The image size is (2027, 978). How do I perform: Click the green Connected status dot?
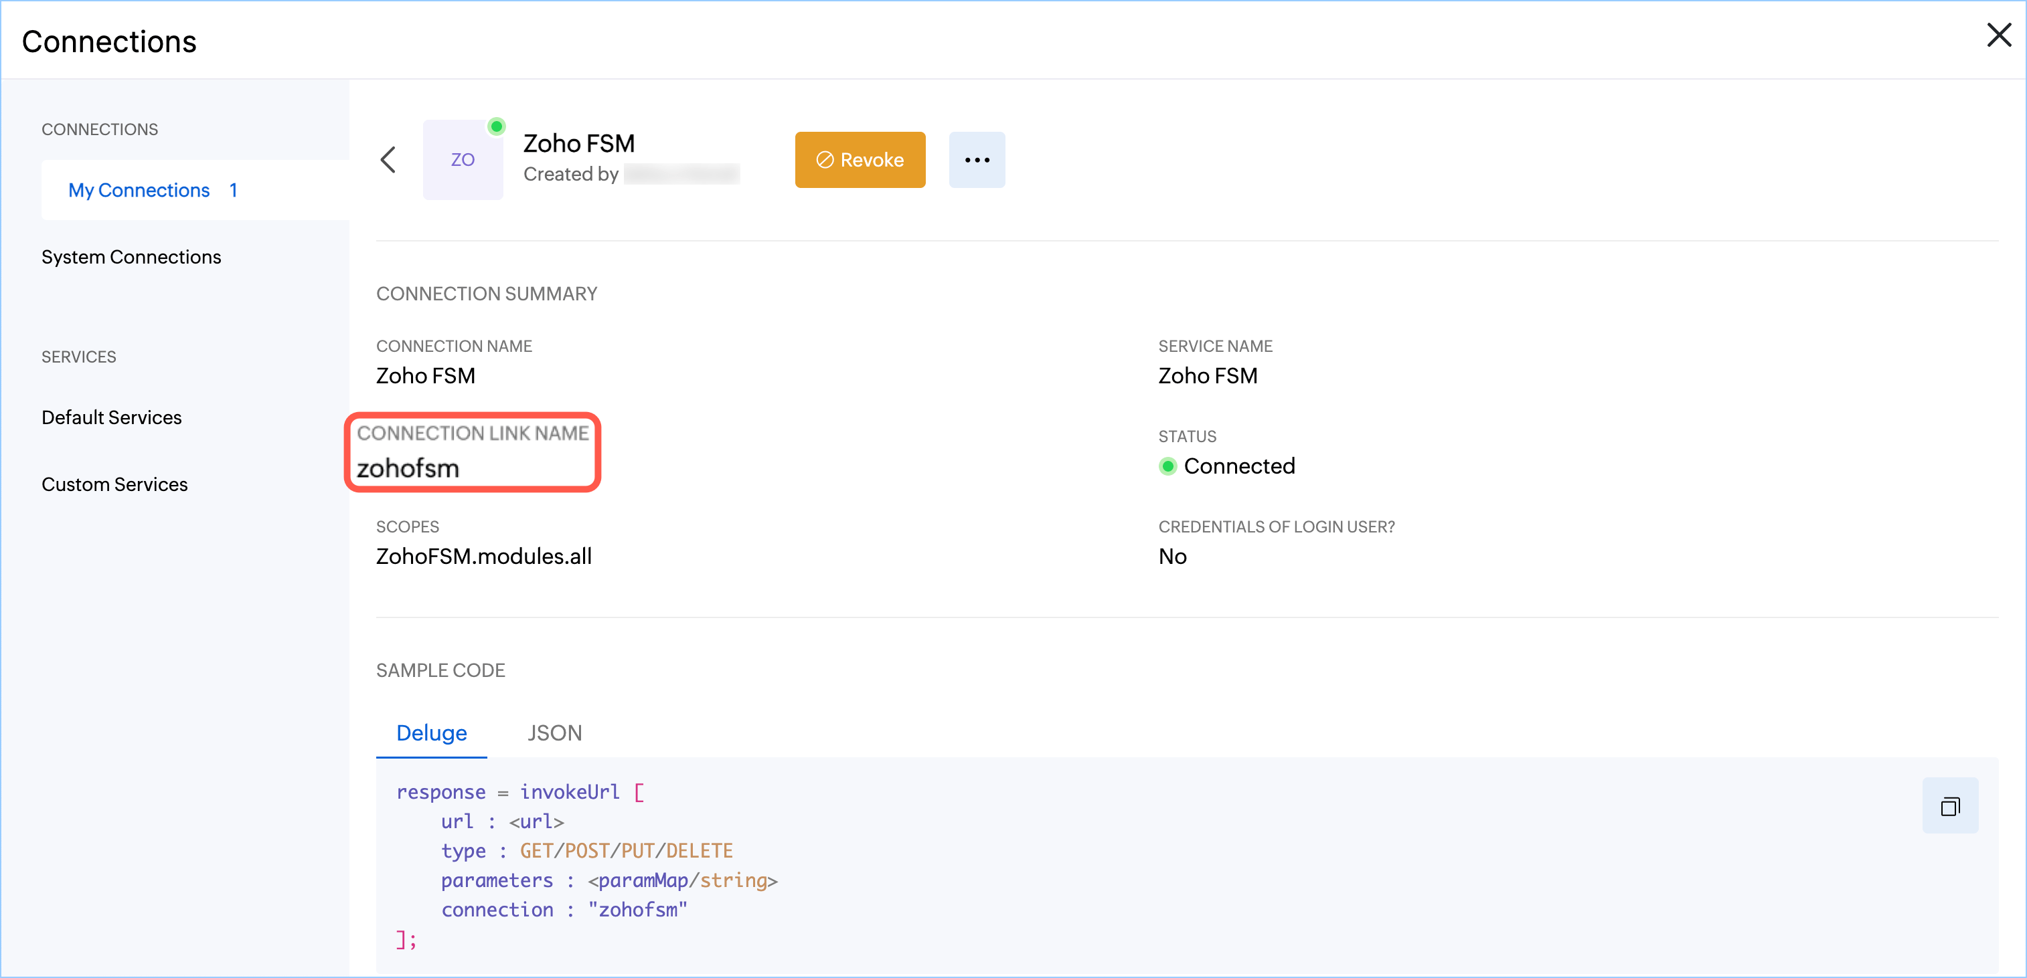1167,466
